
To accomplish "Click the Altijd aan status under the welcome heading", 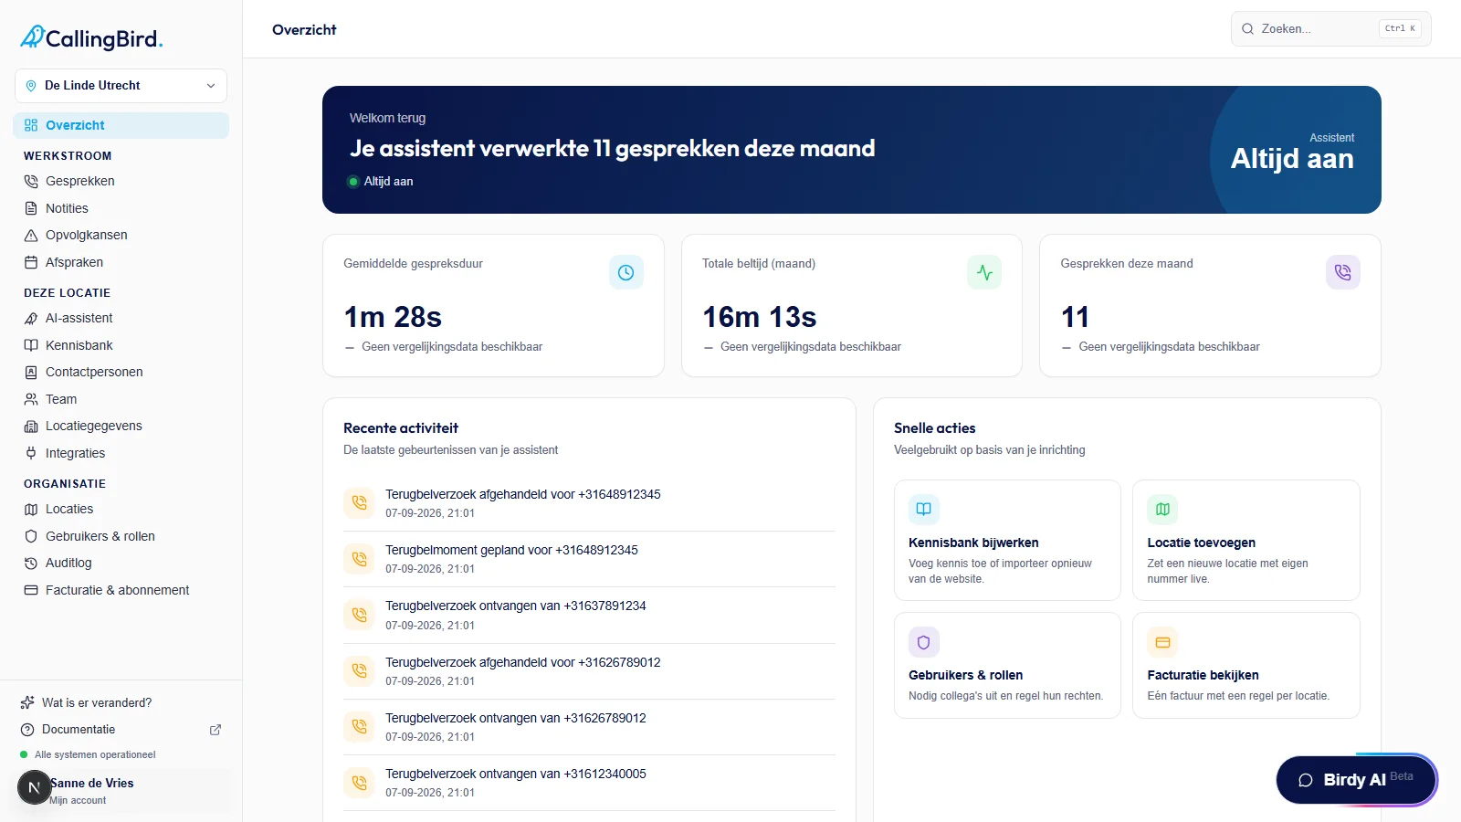I will pyautogui.click(x=381, y=182).
